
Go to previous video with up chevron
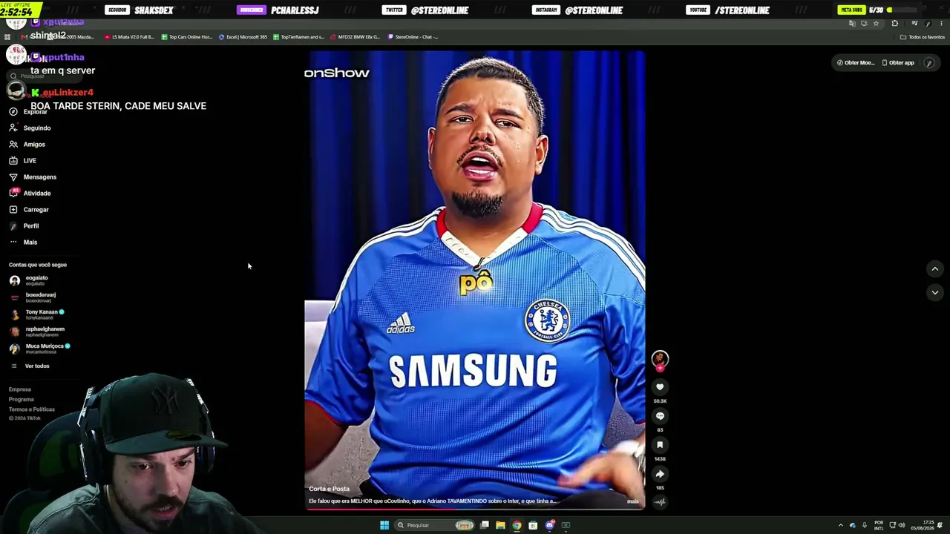[x=935, y=268]
